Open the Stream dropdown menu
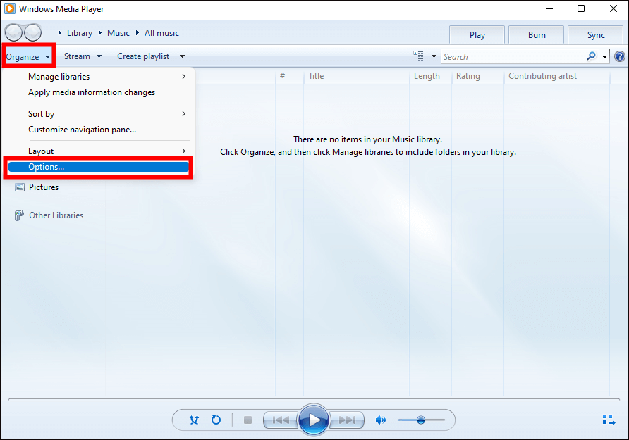 click(83, 56)
